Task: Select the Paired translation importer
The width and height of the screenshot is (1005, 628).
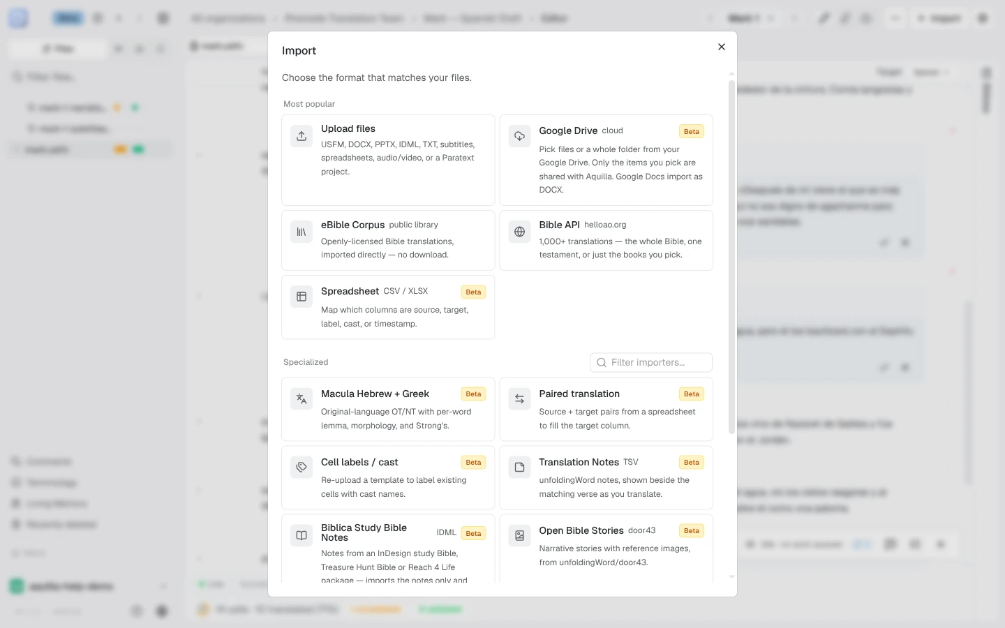Action: 606,410
